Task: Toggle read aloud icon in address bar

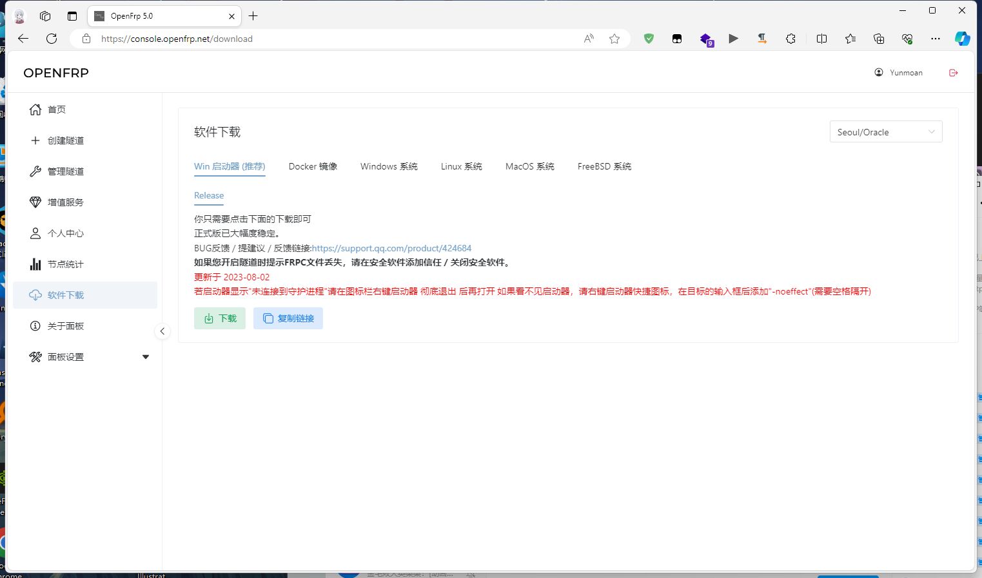Action: 589,39
